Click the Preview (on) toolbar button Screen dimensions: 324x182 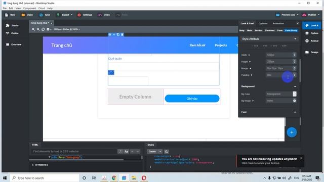point(287,15)
